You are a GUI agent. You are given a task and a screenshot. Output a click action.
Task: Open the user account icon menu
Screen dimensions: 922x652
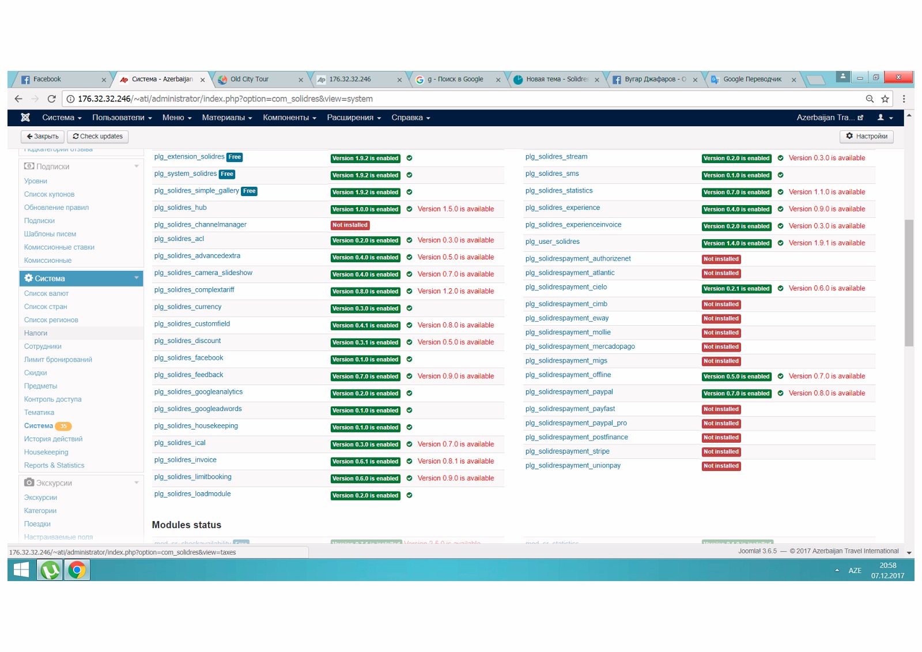(885, 118)
